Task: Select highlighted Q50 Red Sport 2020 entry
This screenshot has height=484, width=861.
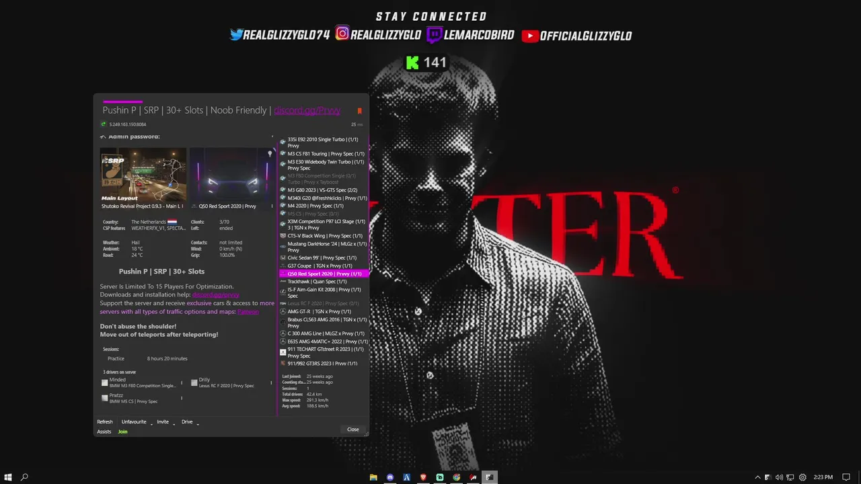Action: 324,274
